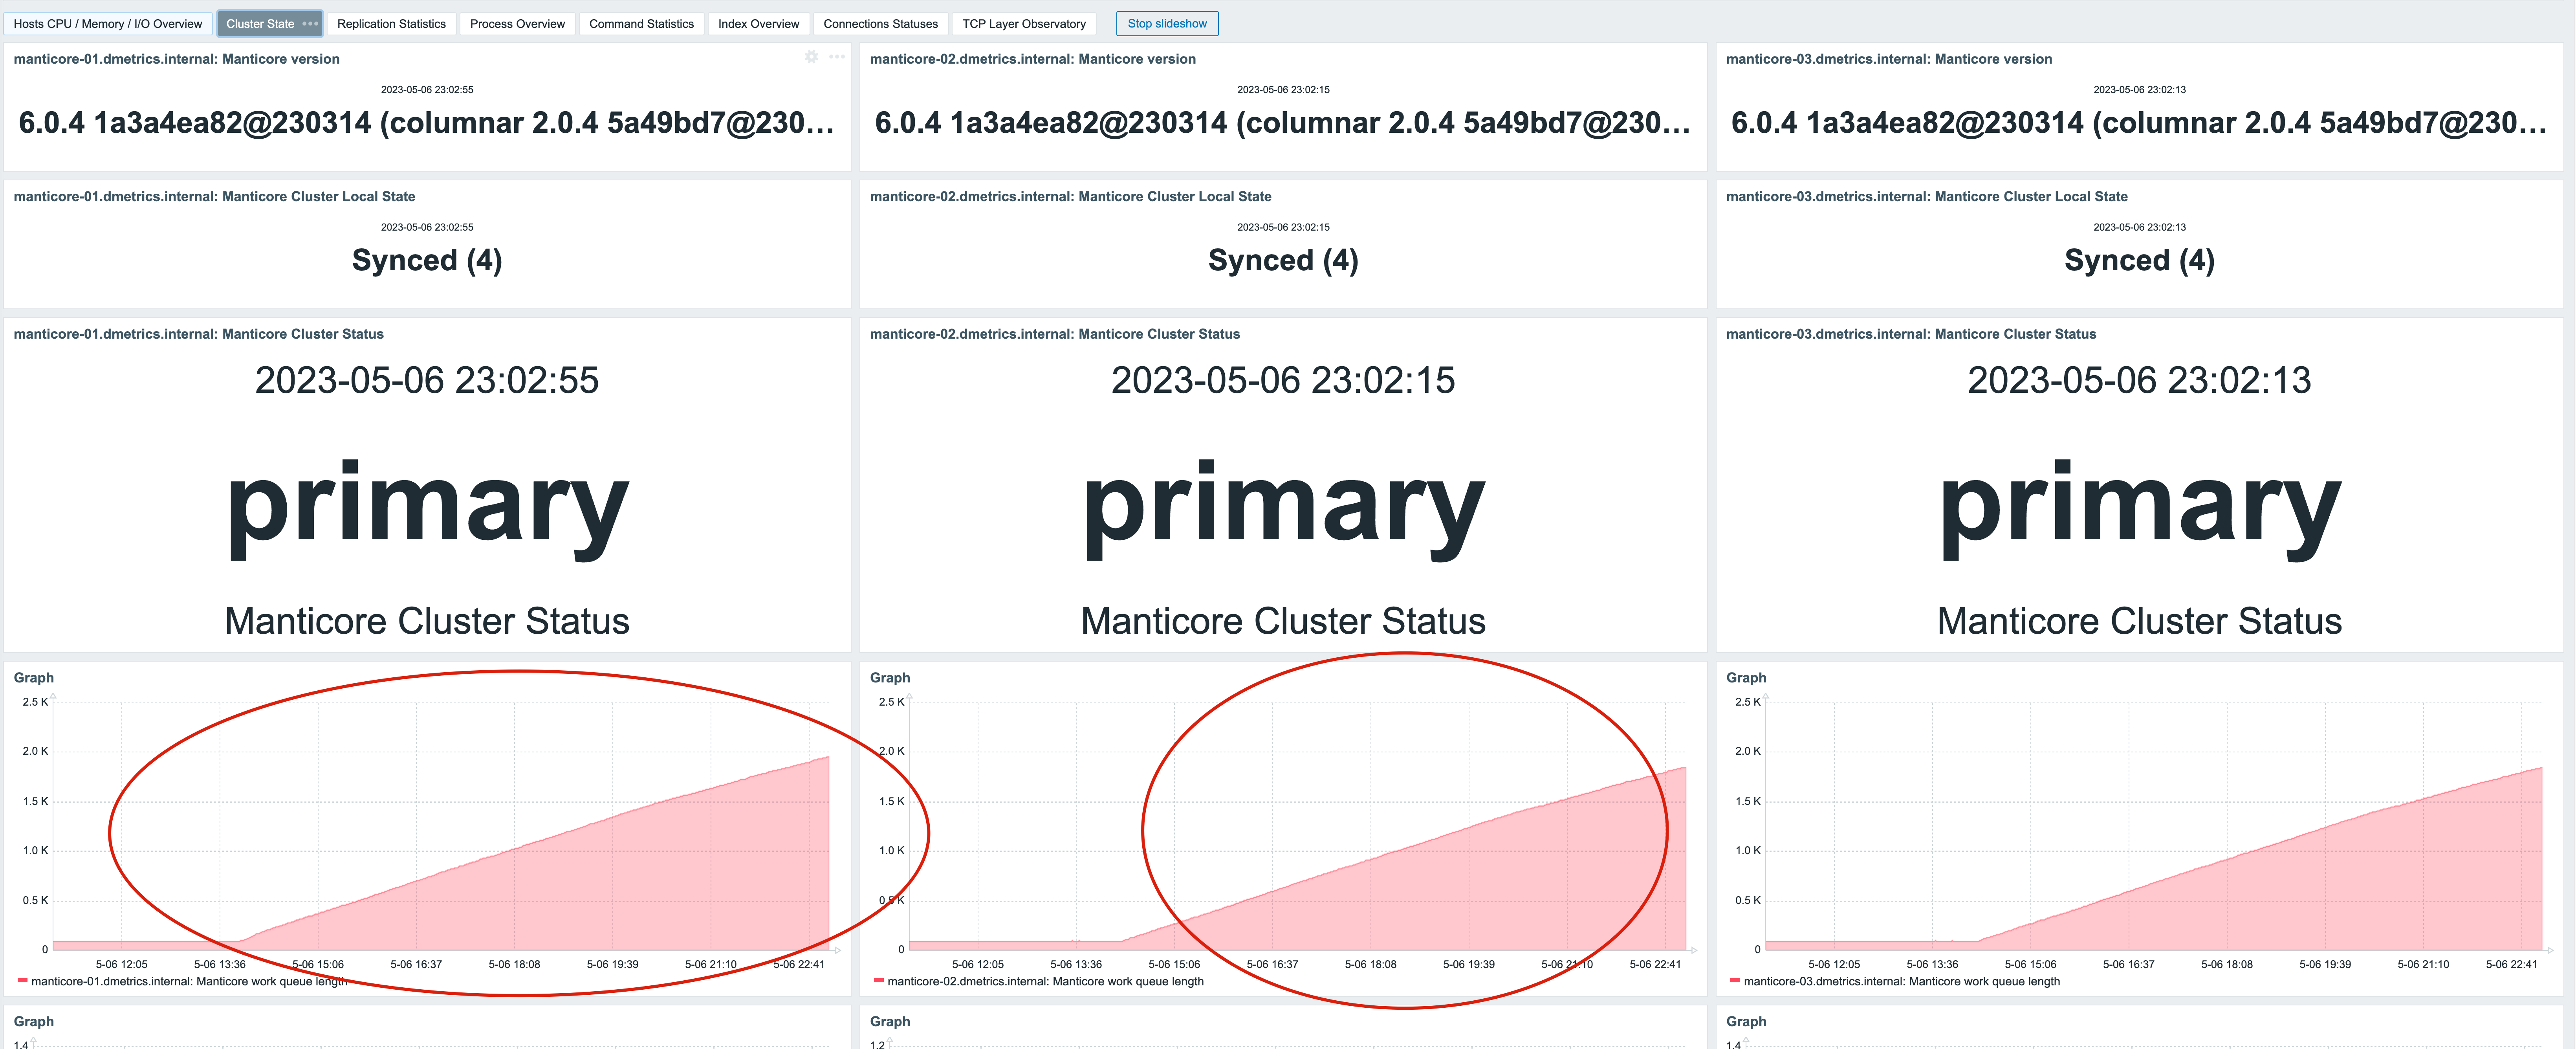Click the legend label 'manticore-01.dmetrics.internal: Manticore work queue length'
The width and height of the screenshot is (2576, 1049).
[x=190, y=981]
